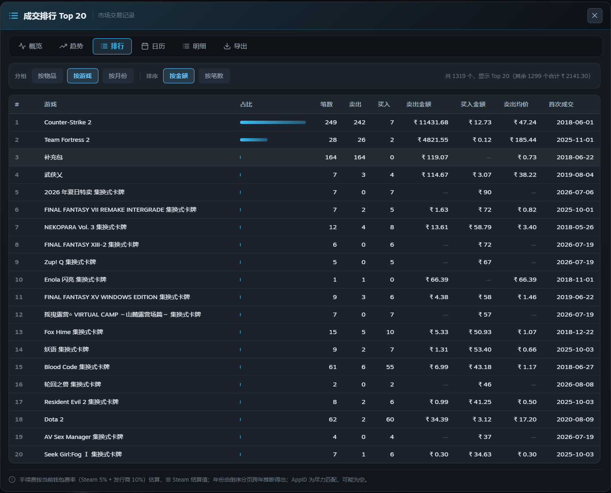Switch to the 趋势 tab
The image size is (611, 493).
(71, 46)
